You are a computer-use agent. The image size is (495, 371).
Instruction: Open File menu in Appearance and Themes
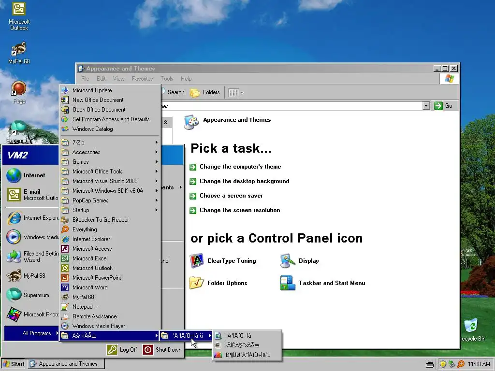click(x=85, y=79)
